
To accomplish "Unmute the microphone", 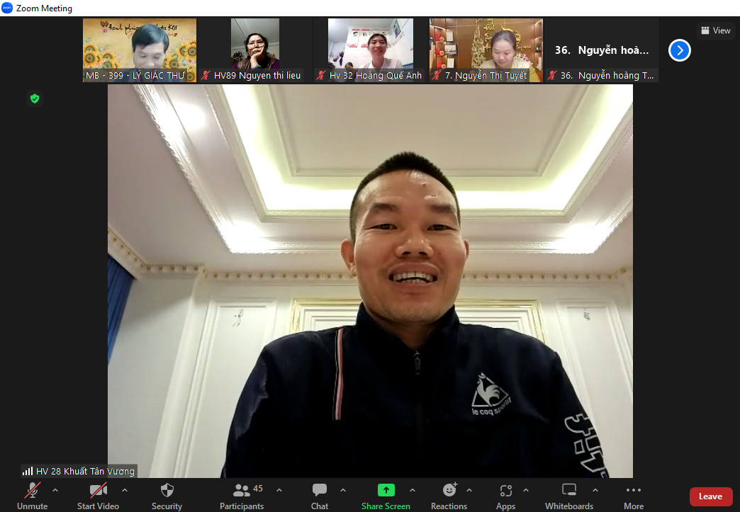I will (x=32, y=491).
